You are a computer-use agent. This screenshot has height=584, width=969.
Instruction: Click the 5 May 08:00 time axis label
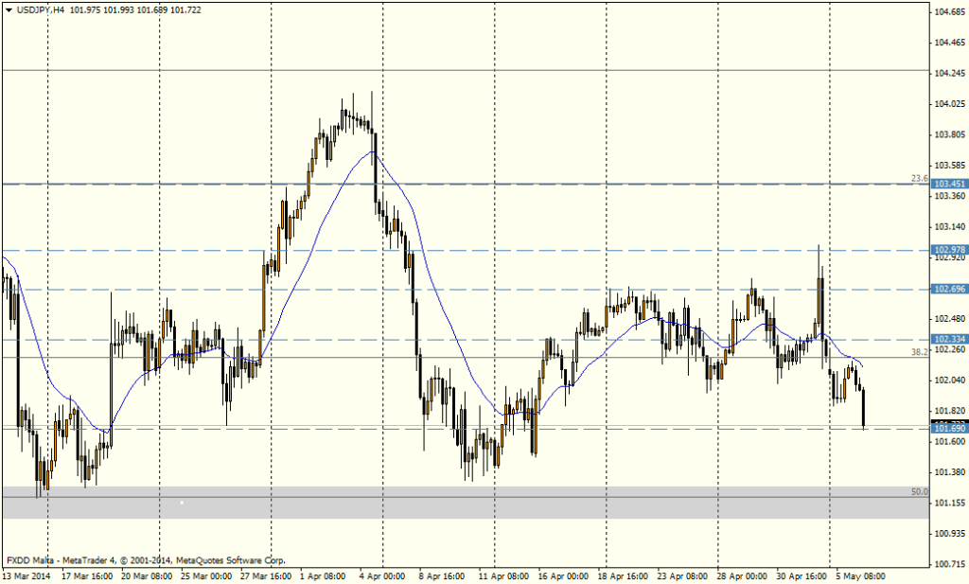tap(859, 575)
